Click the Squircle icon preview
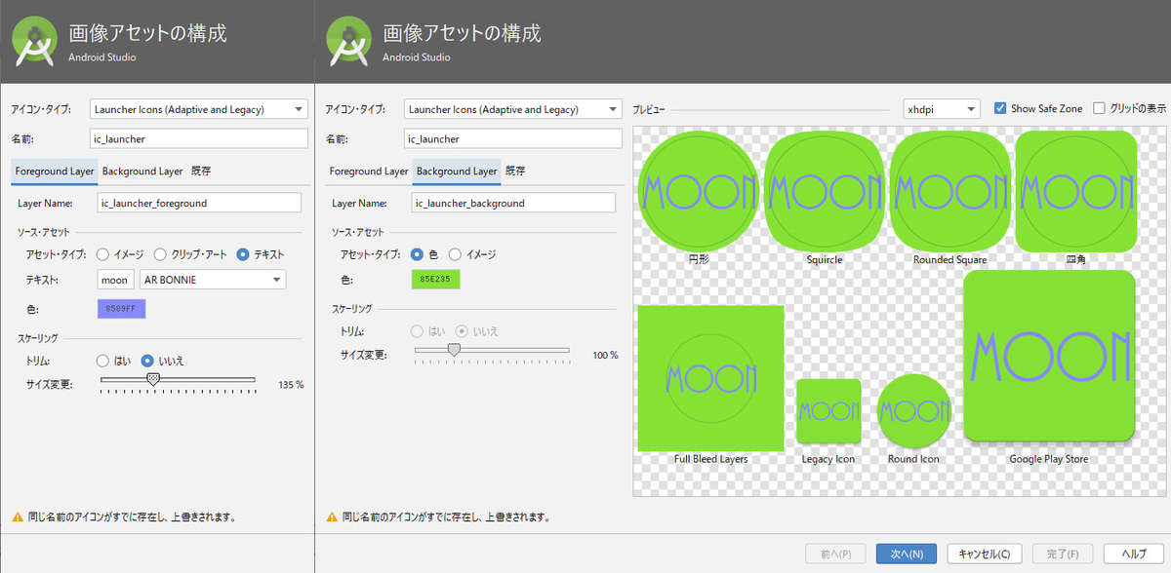Viewport: 1171px width, 573px height. click(823, 192)
